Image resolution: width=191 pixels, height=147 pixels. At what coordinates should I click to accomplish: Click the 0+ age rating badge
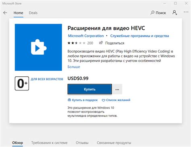[22, 84]
